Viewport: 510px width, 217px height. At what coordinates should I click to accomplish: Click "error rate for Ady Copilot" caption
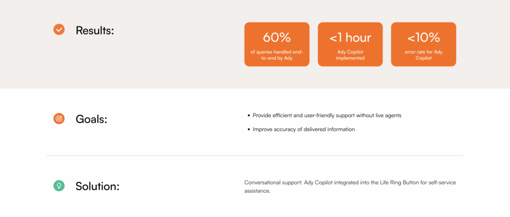tap(423, 54)
